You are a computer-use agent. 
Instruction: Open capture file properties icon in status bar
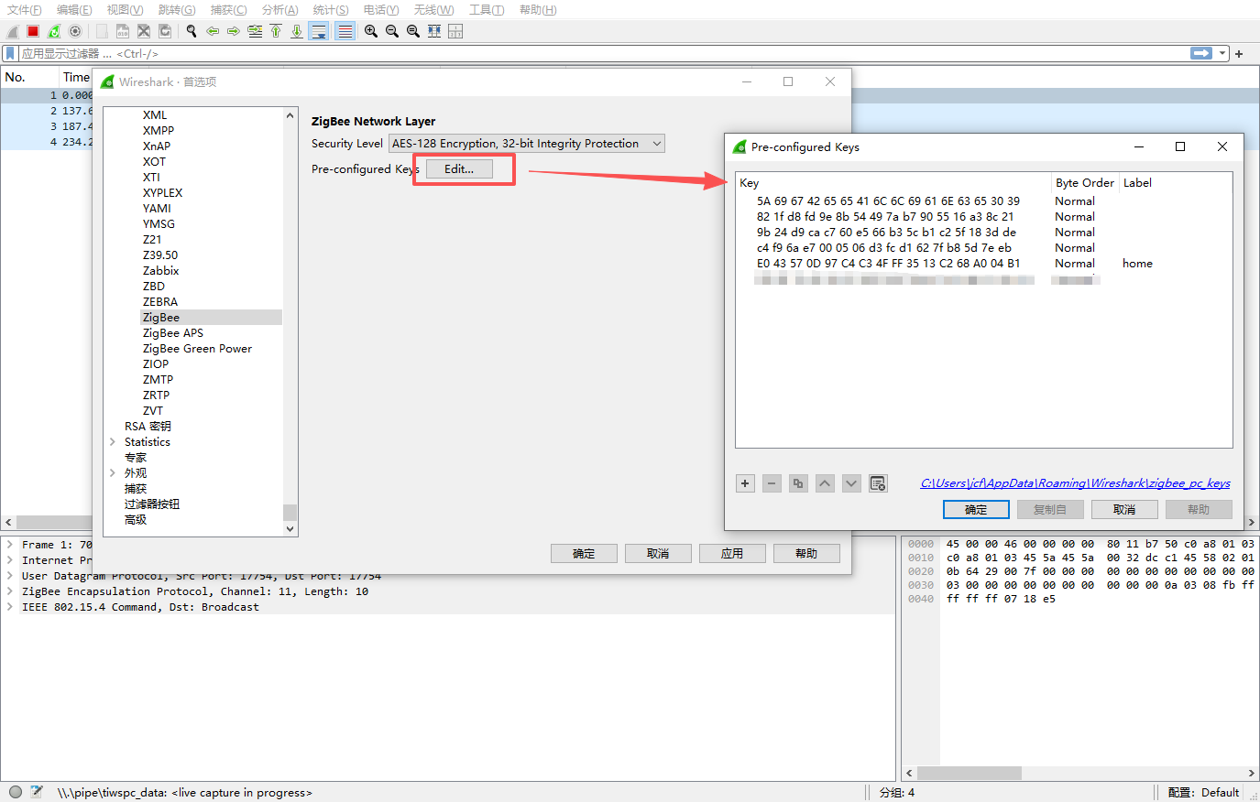(x=37, y=792)
